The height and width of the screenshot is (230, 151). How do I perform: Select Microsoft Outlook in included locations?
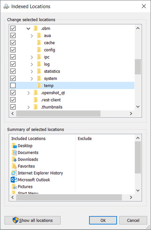(x=34, y=180)
